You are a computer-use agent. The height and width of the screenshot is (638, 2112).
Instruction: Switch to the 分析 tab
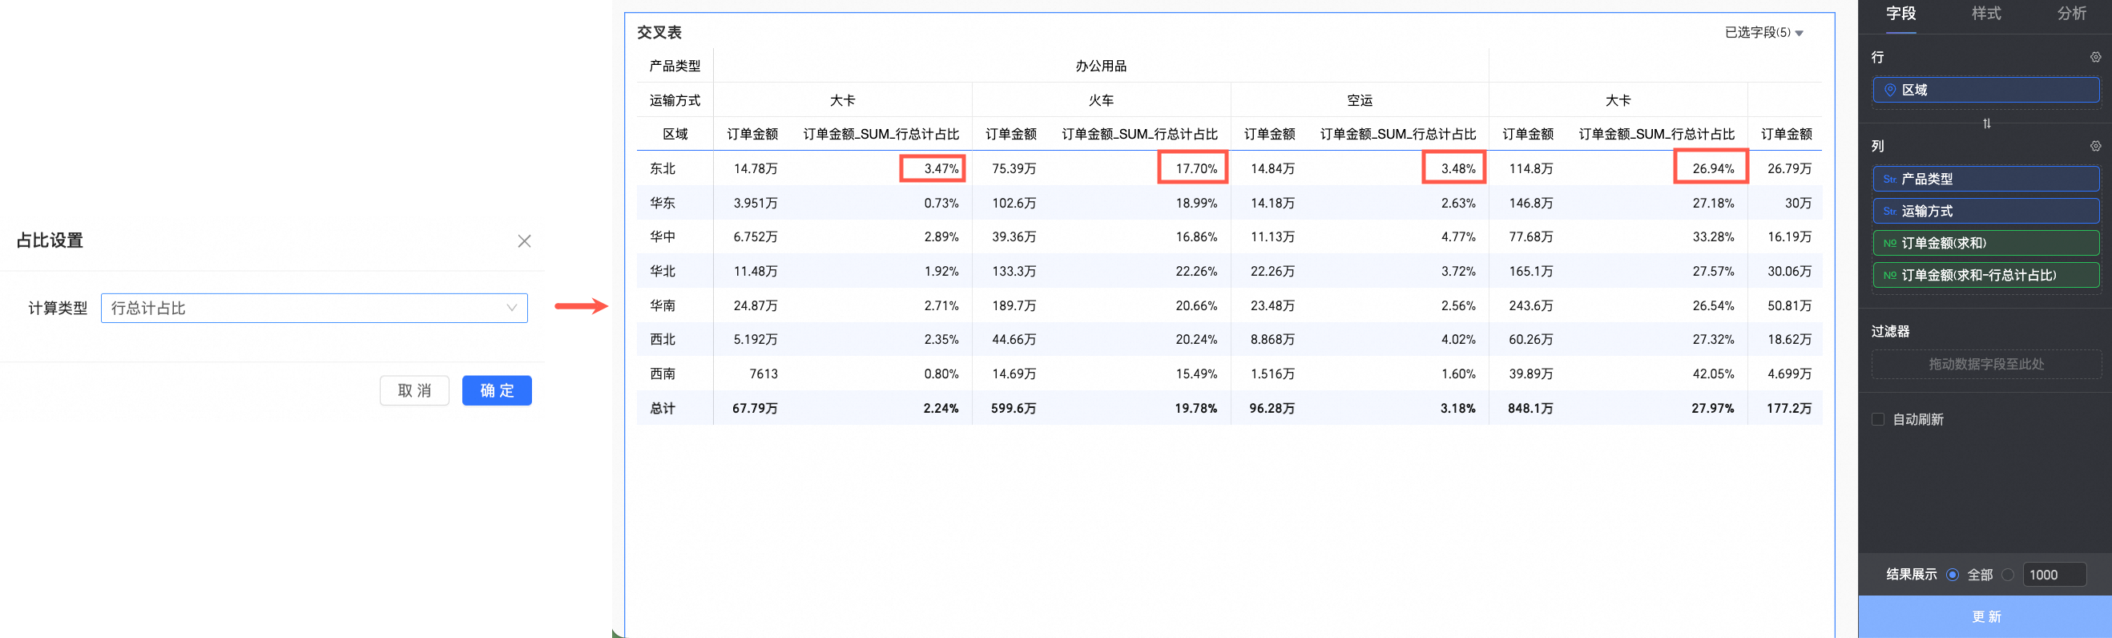(2071, 14)
